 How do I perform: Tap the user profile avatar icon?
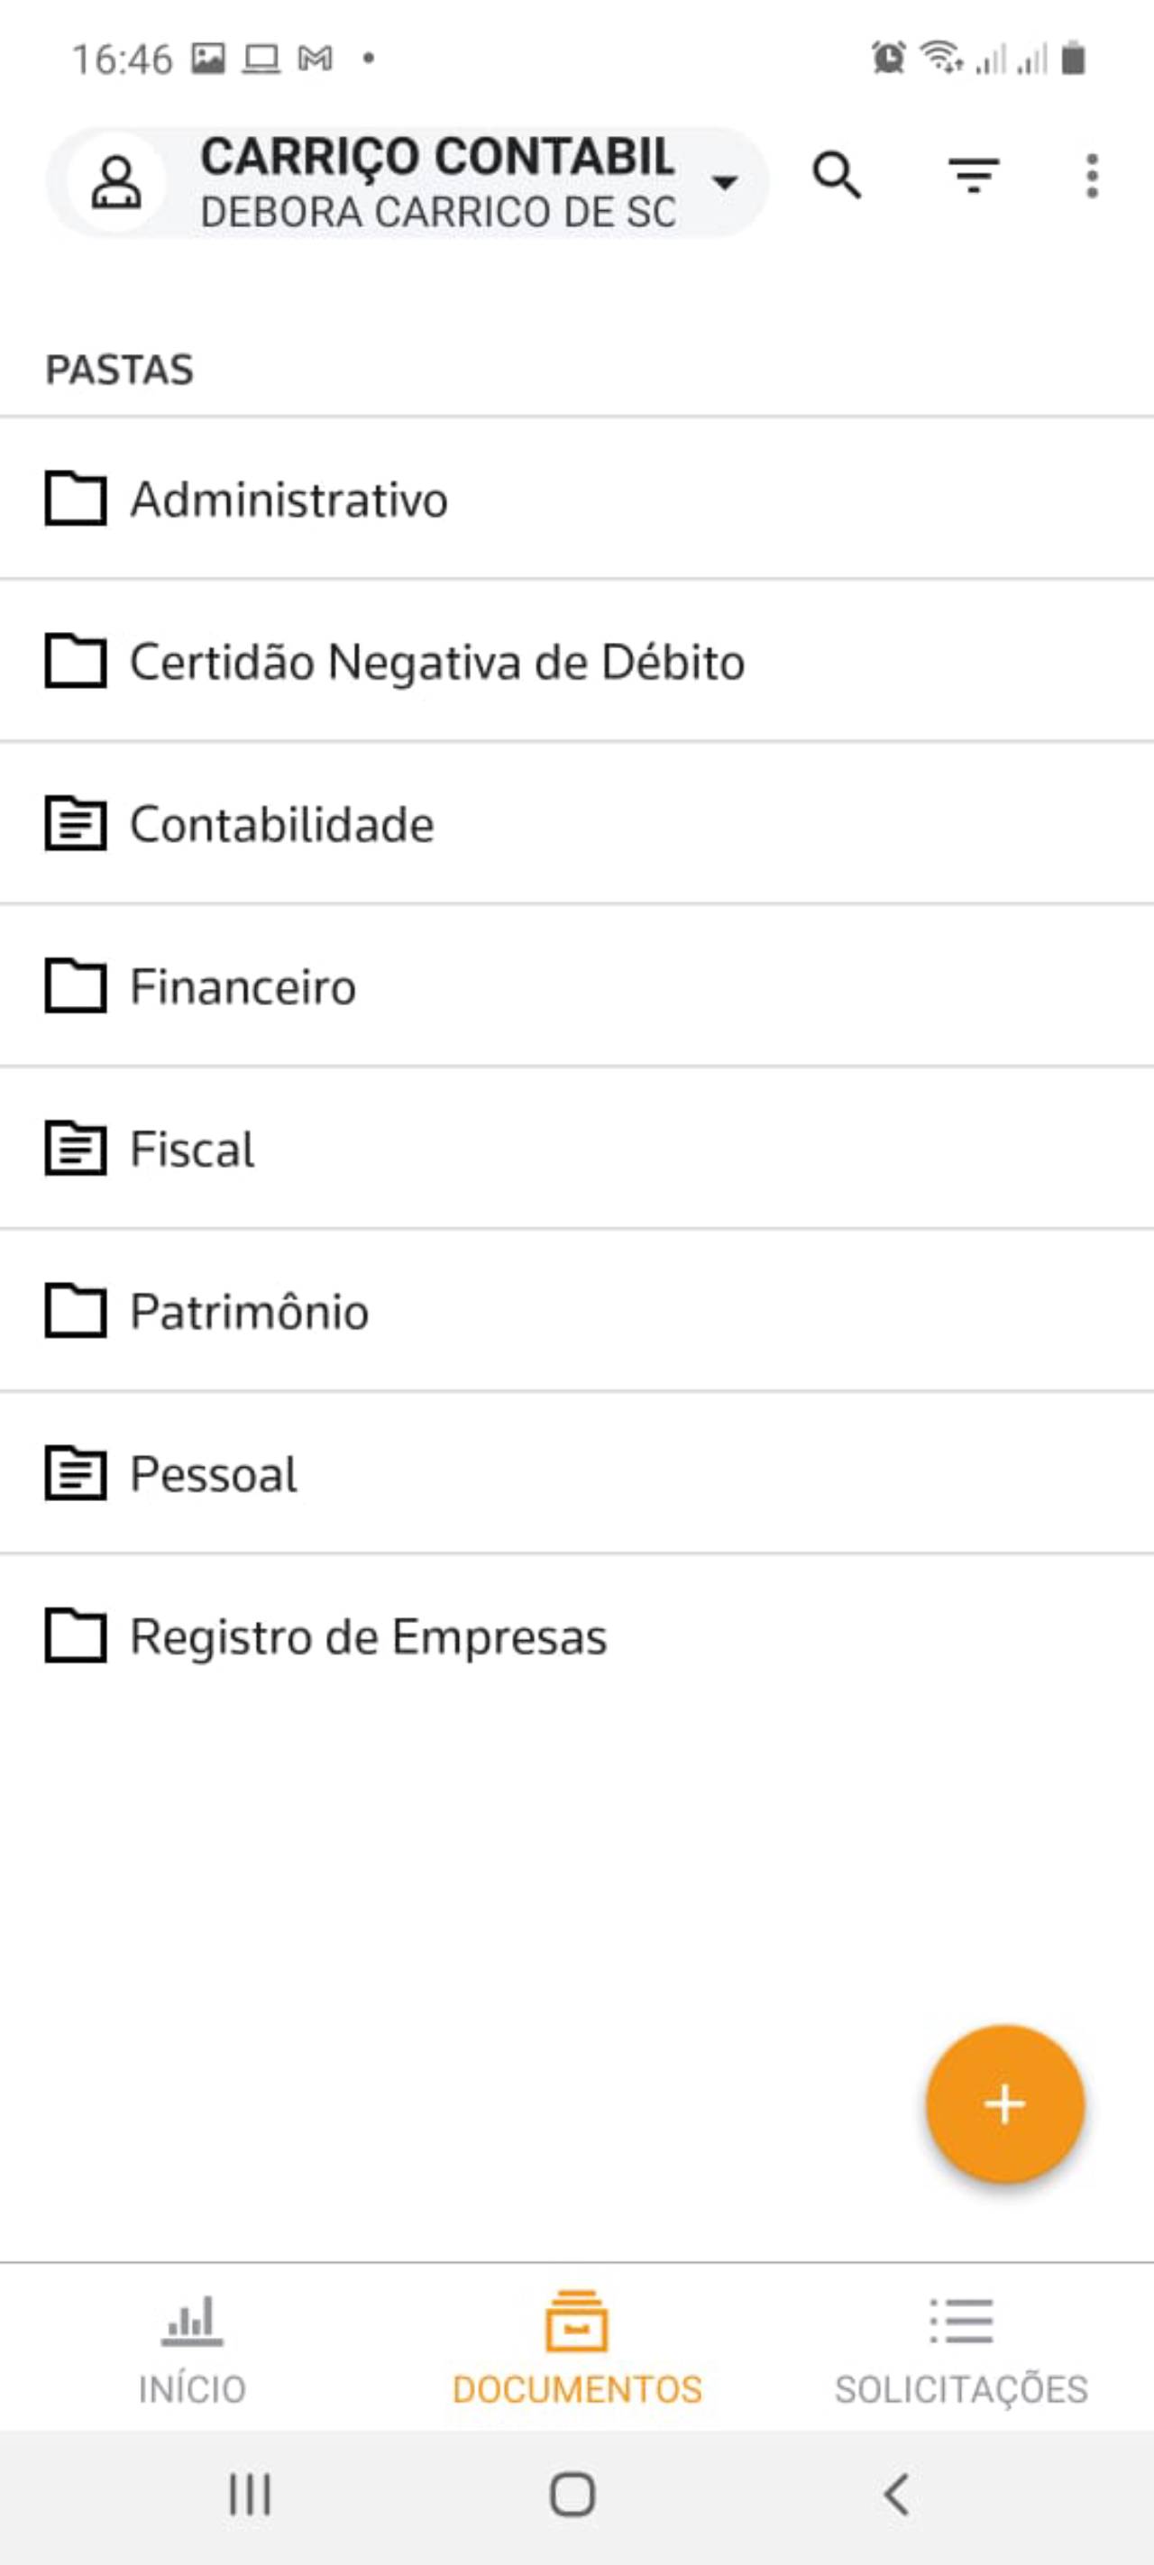pyautogui.click(x=116, y=182)
